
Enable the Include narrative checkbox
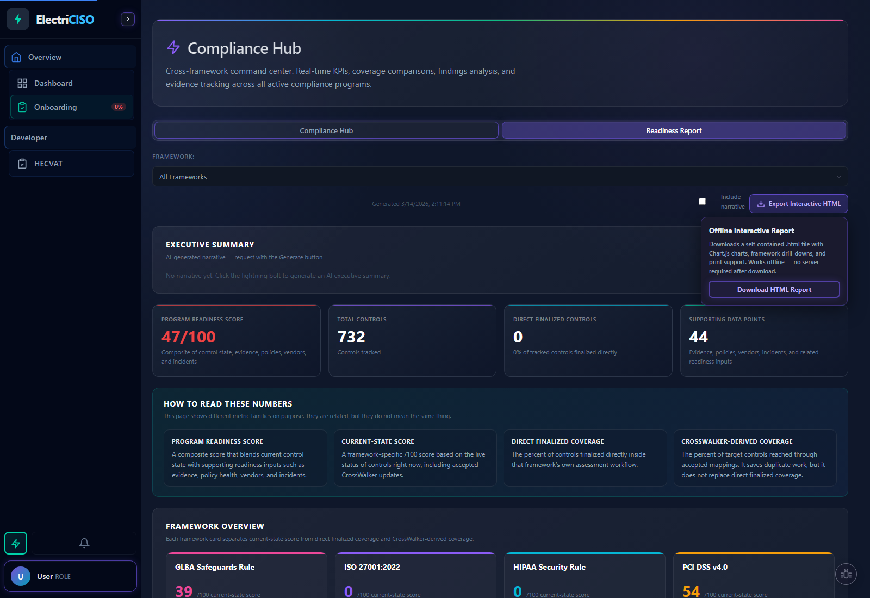click(702, 201)
